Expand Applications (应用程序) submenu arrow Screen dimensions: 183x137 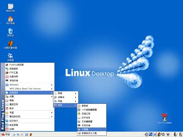pos(52,93)
